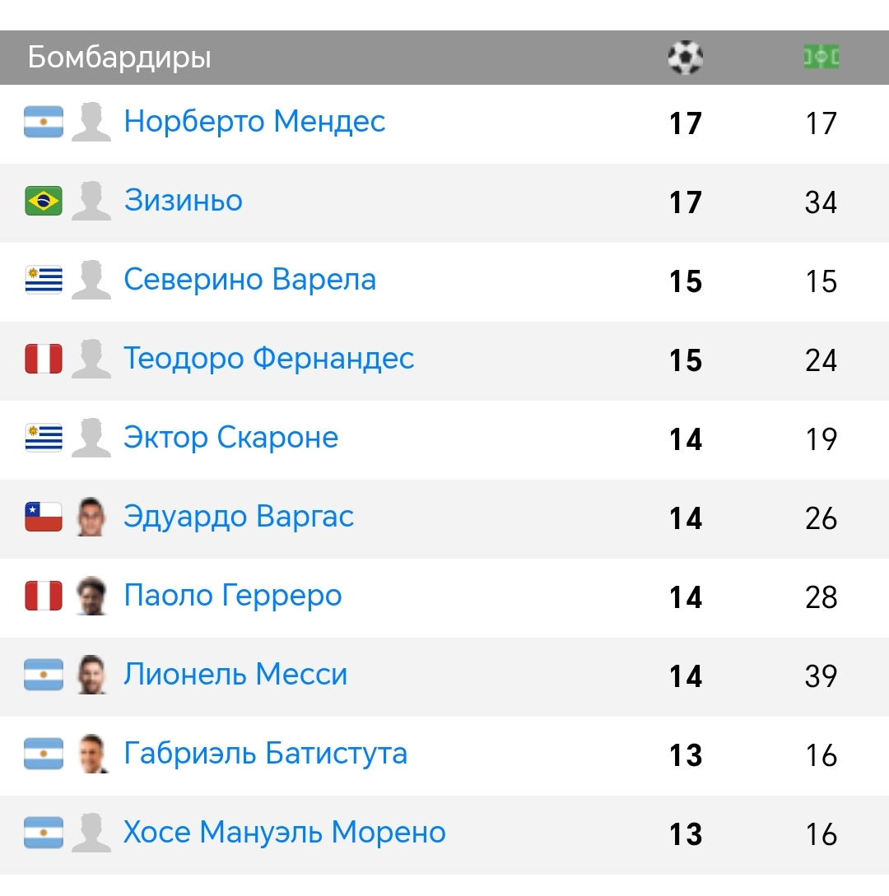The height and width of the screenshot is (896, 889).
Task: Click the Chile flag beside Eduardo Vargas
Action: click(44, 517)
